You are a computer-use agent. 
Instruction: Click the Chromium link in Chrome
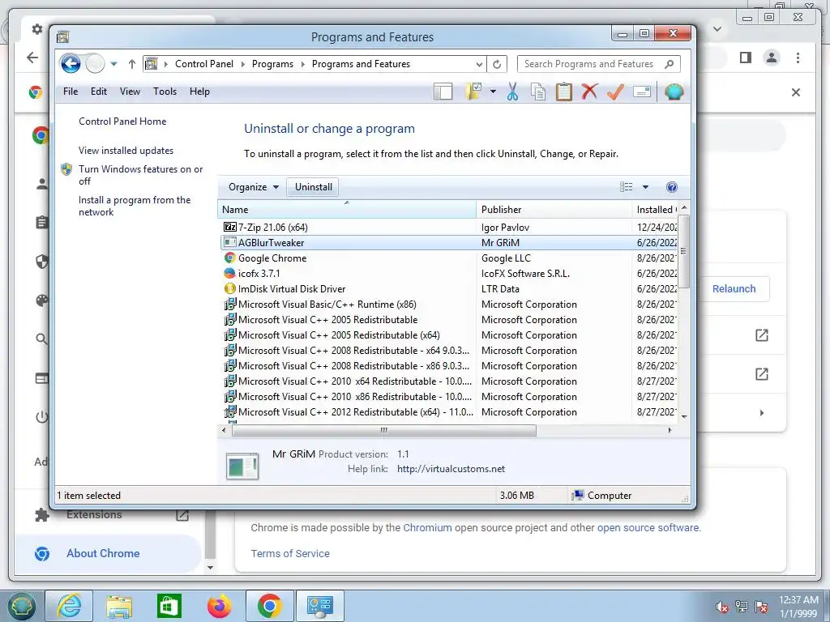[x=427, y=527]
